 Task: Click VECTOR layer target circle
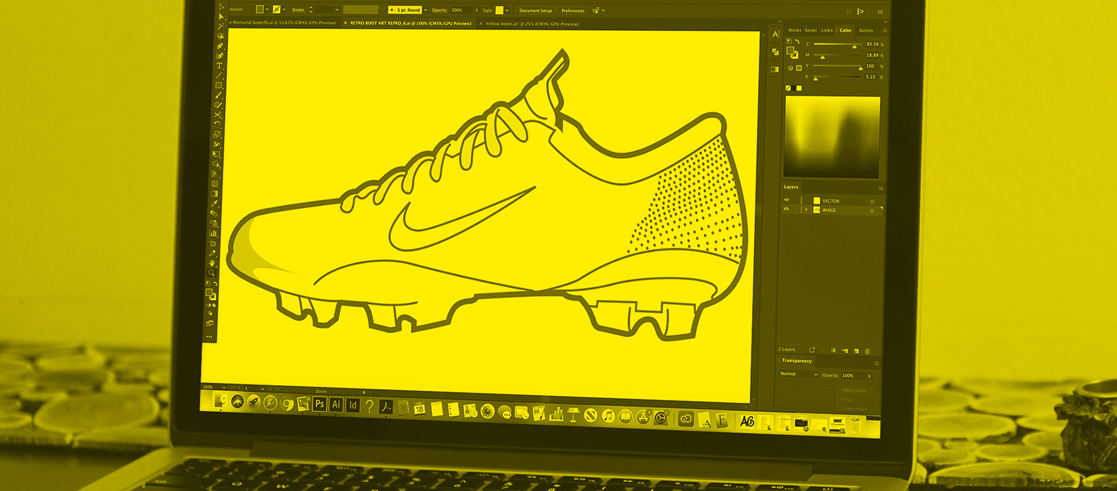pyautogui.click(x=872, y=202)
